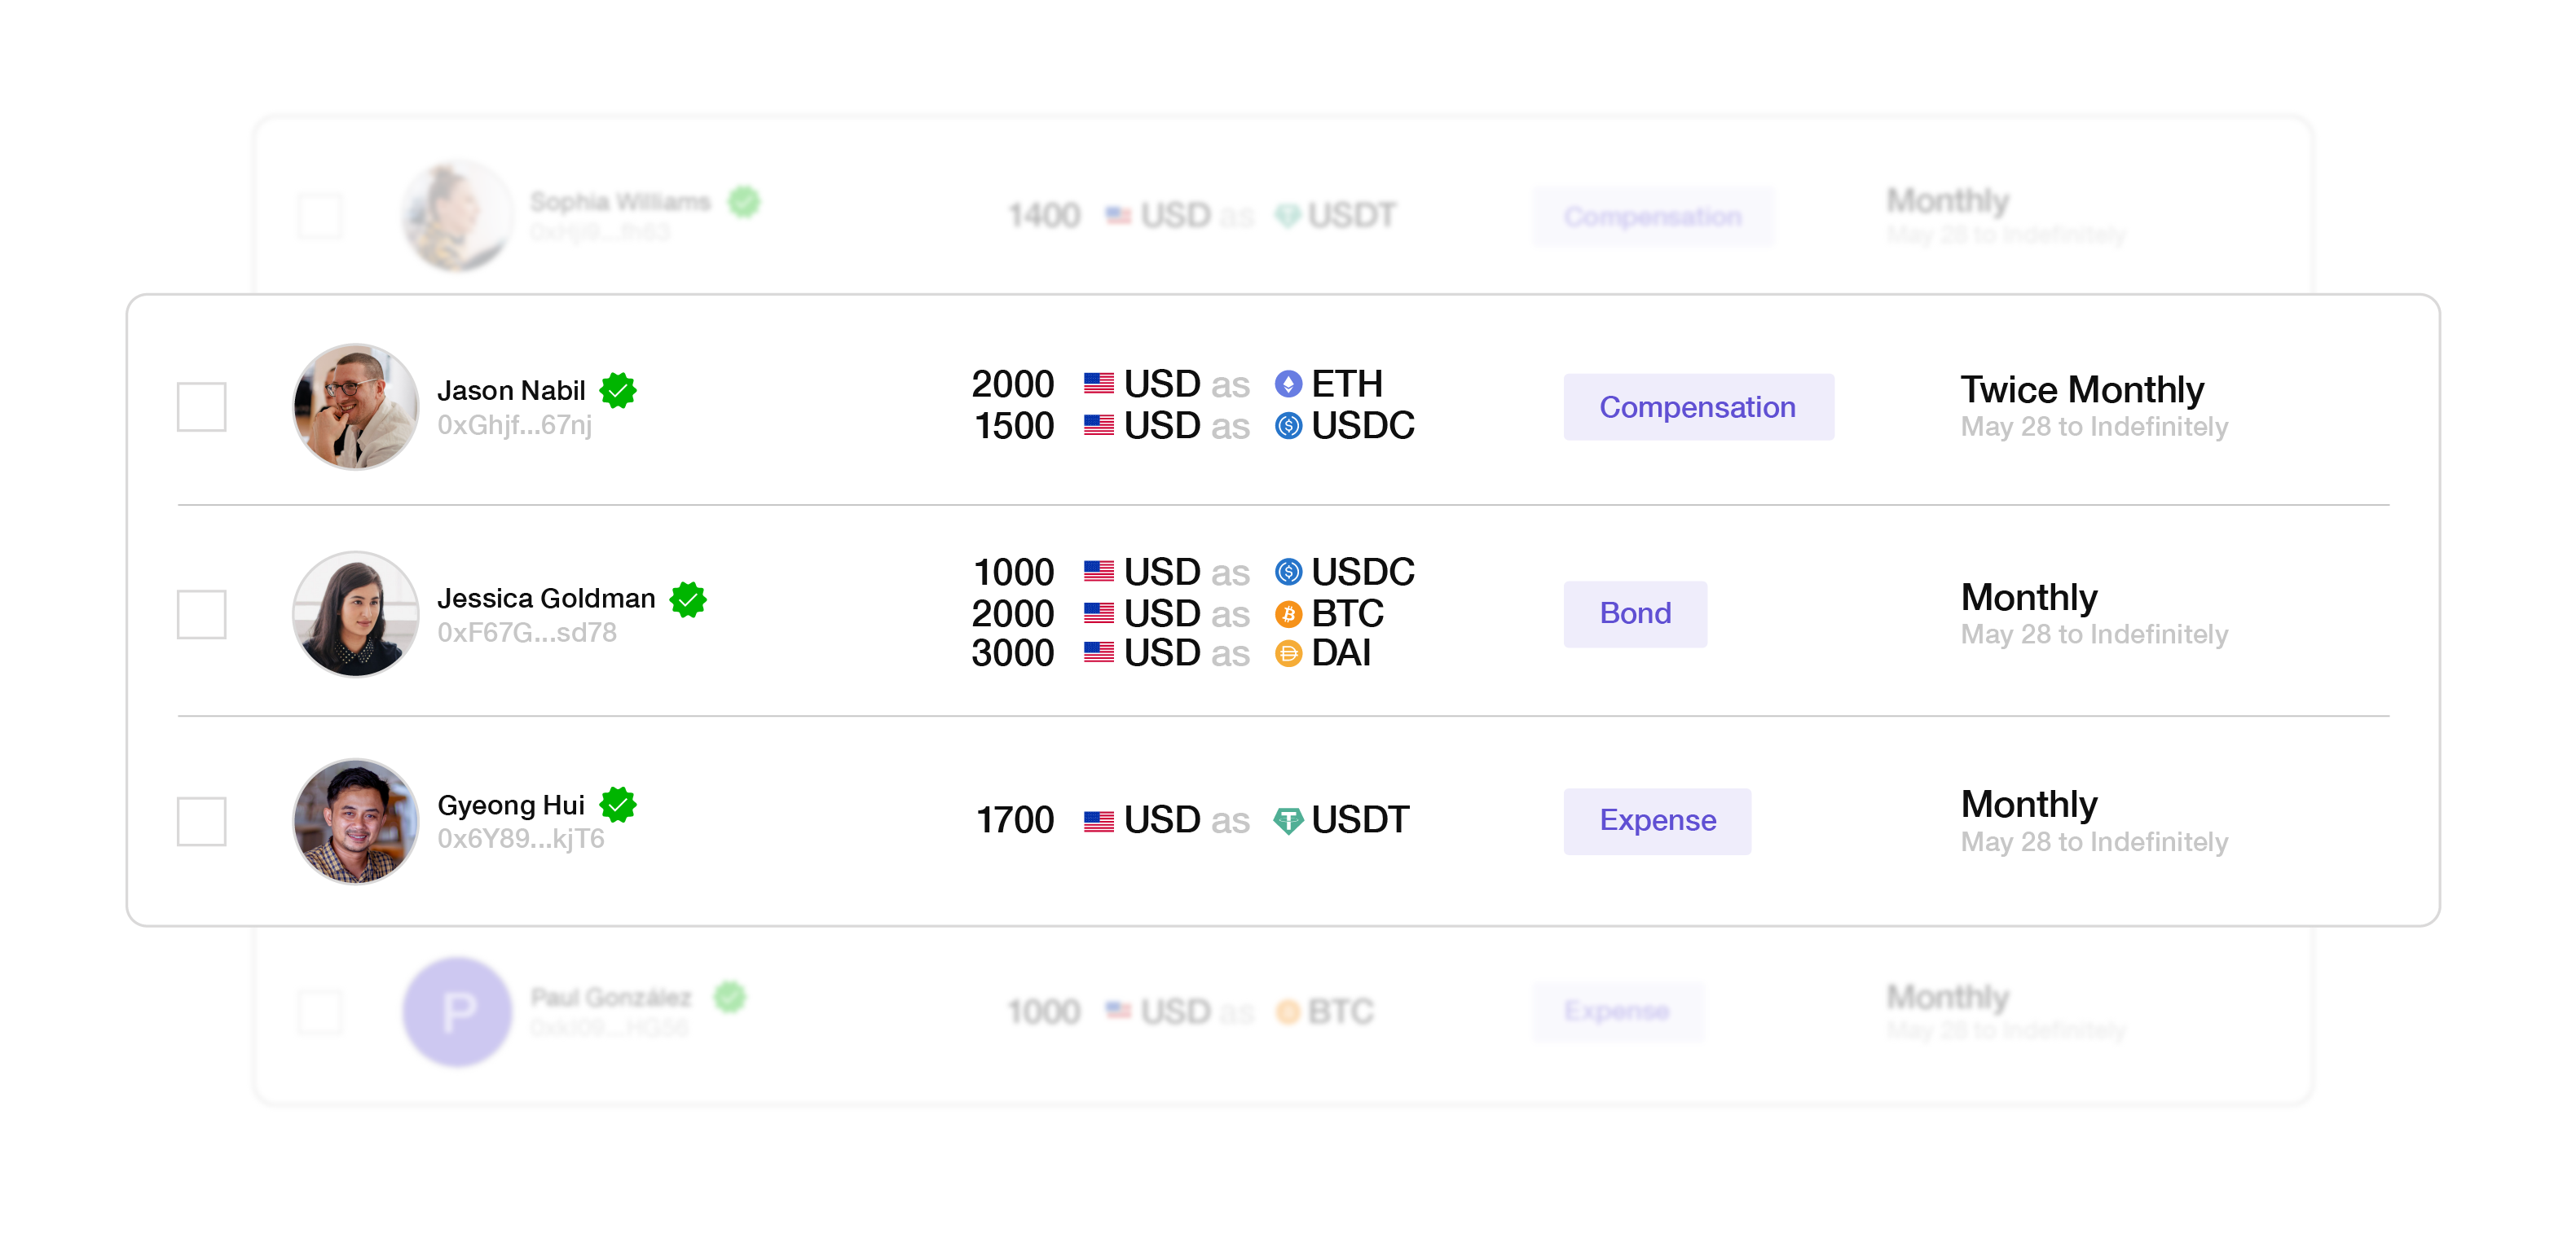Select the BTC icon beside Jessica's 2000 USD
The image size is (2576, 1251).
coord(1288,613)
